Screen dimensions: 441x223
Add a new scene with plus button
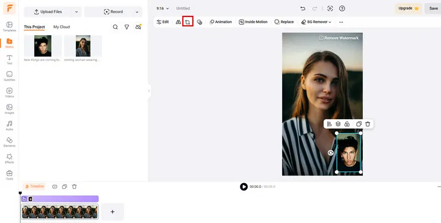[112, 212]
